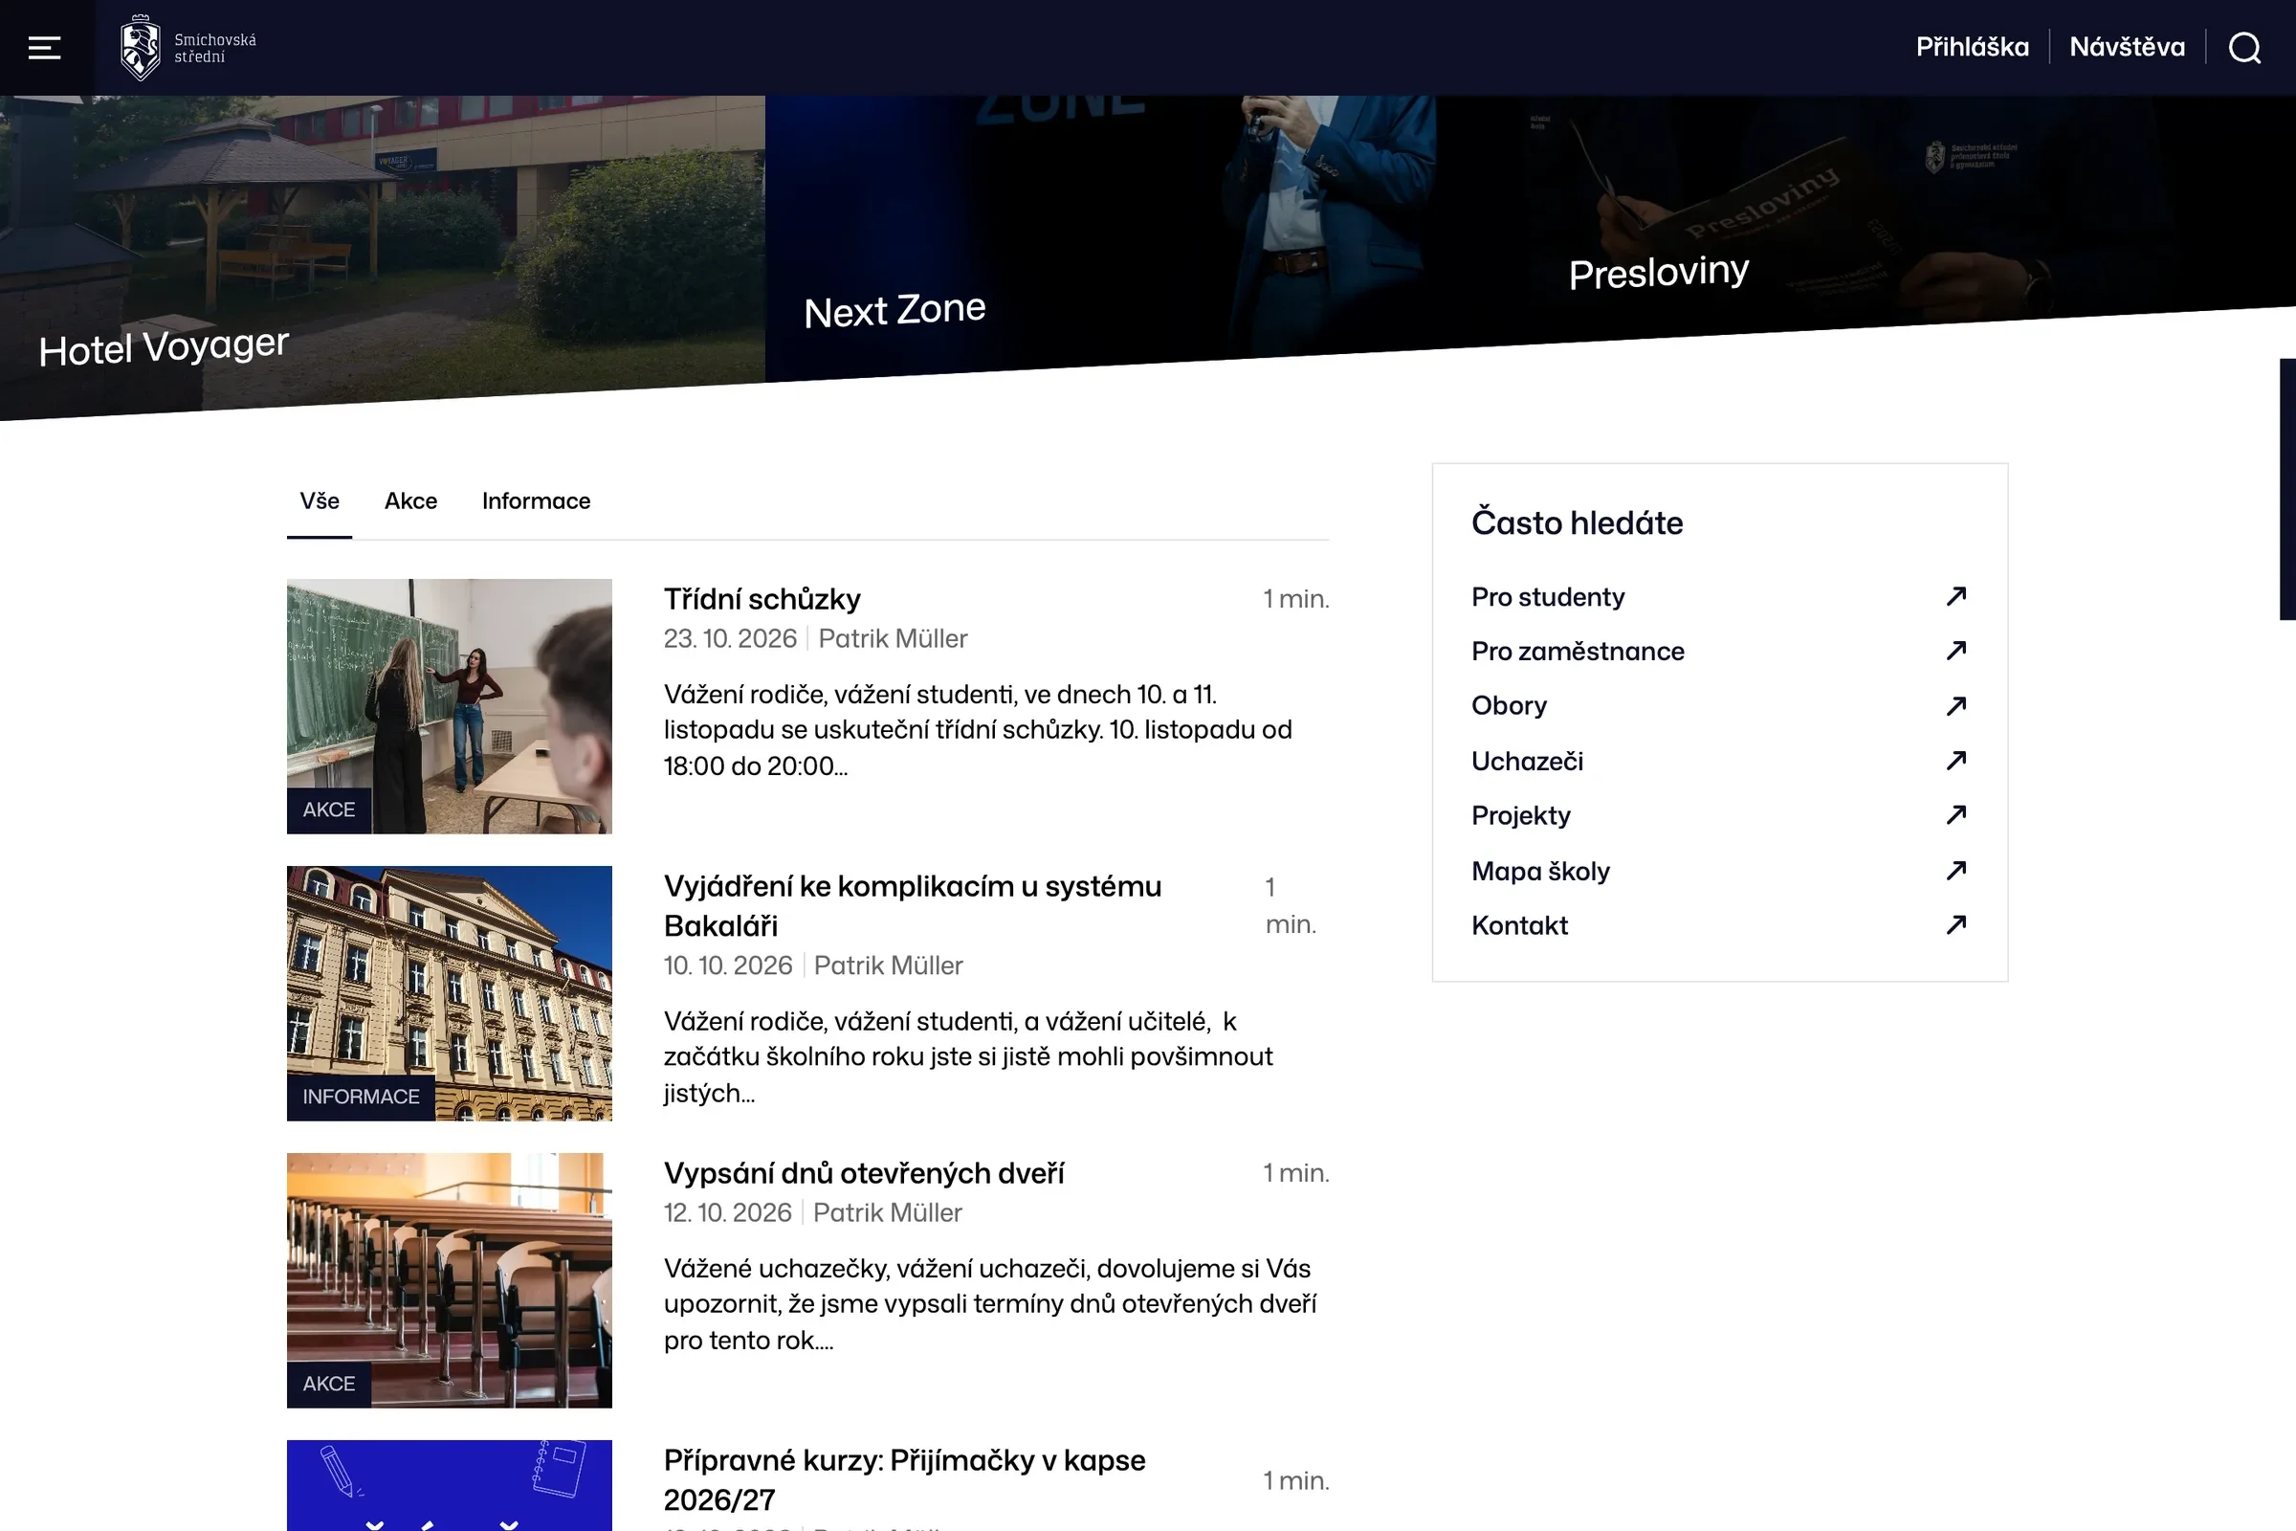This screenshot has height=1531, width=2296.
Task: Switch to the Informace tab
Action: pyautogui.click(x=536, y=500)
